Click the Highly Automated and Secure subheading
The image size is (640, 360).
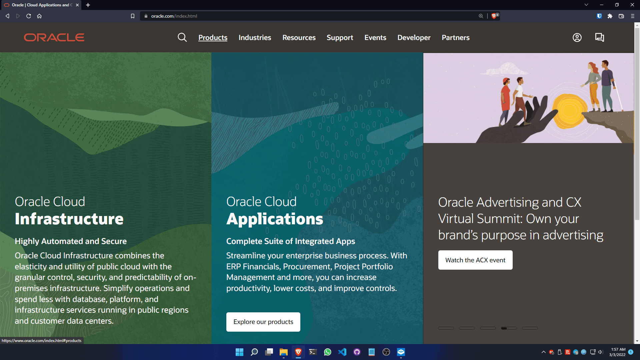[x=71, y=241]
